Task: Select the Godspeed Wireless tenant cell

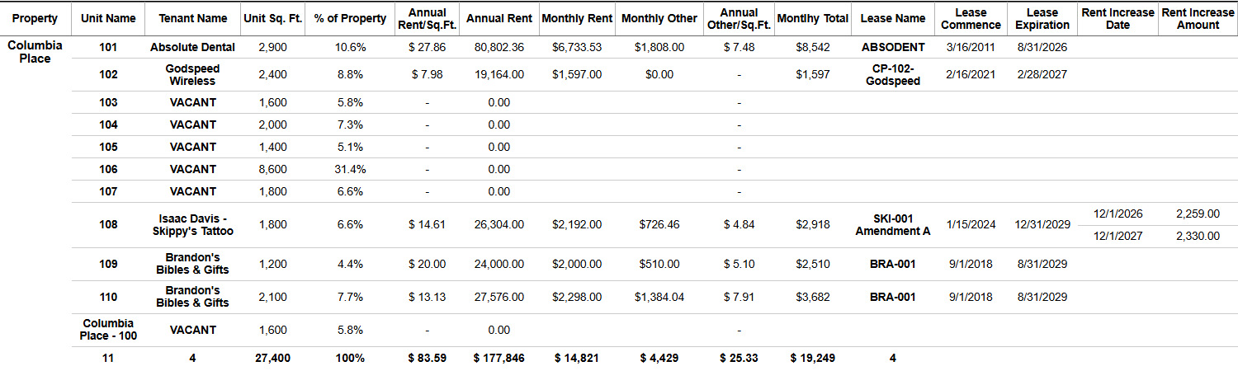Action: (x=192, y=74)
